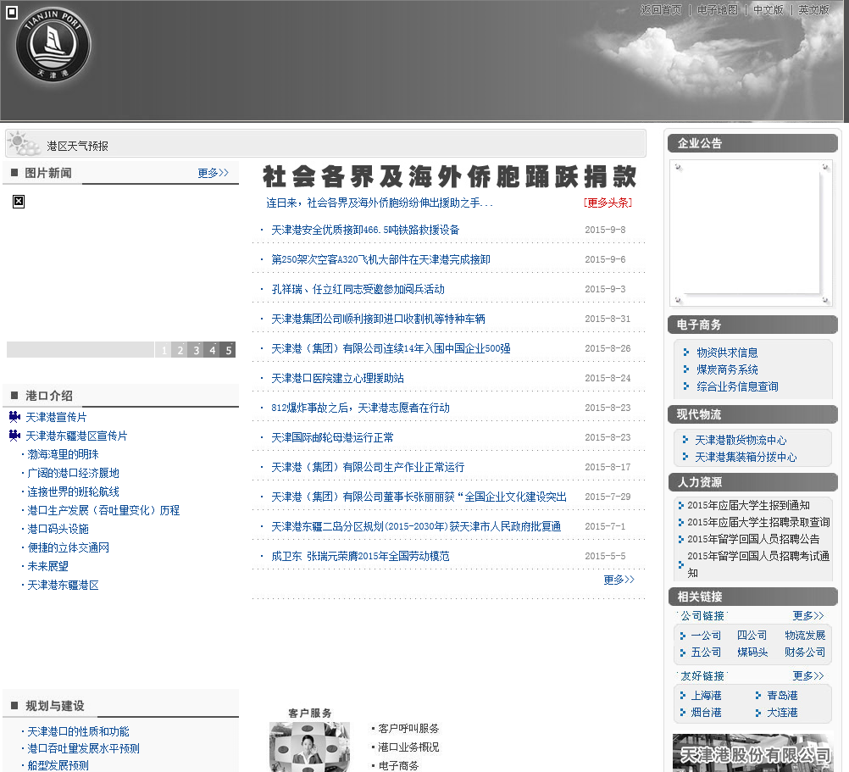Open 渤海湾里的明珠 link

click(x=63, y=454)
